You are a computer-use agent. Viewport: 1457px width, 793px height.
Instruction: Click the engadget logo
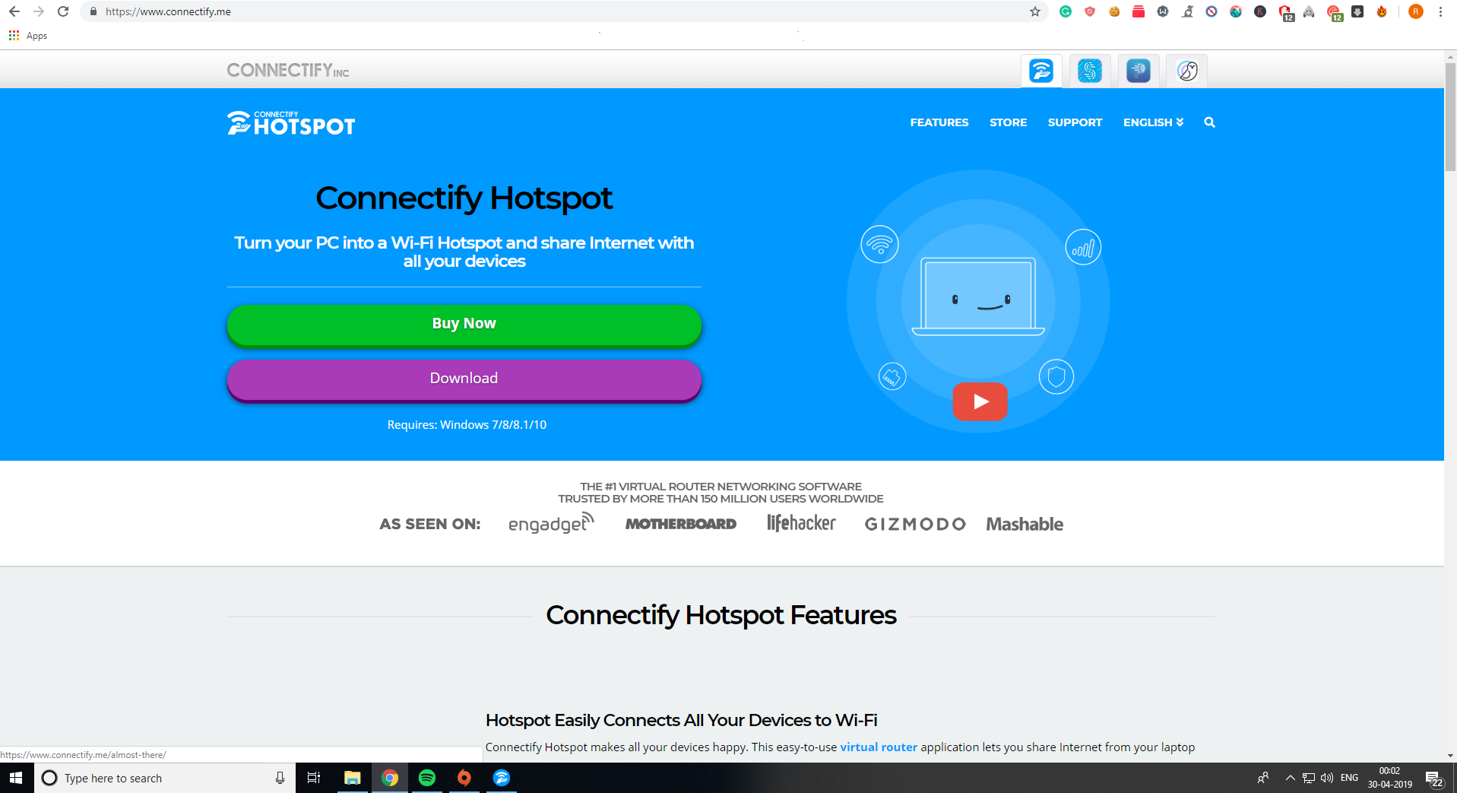(551, 523)
